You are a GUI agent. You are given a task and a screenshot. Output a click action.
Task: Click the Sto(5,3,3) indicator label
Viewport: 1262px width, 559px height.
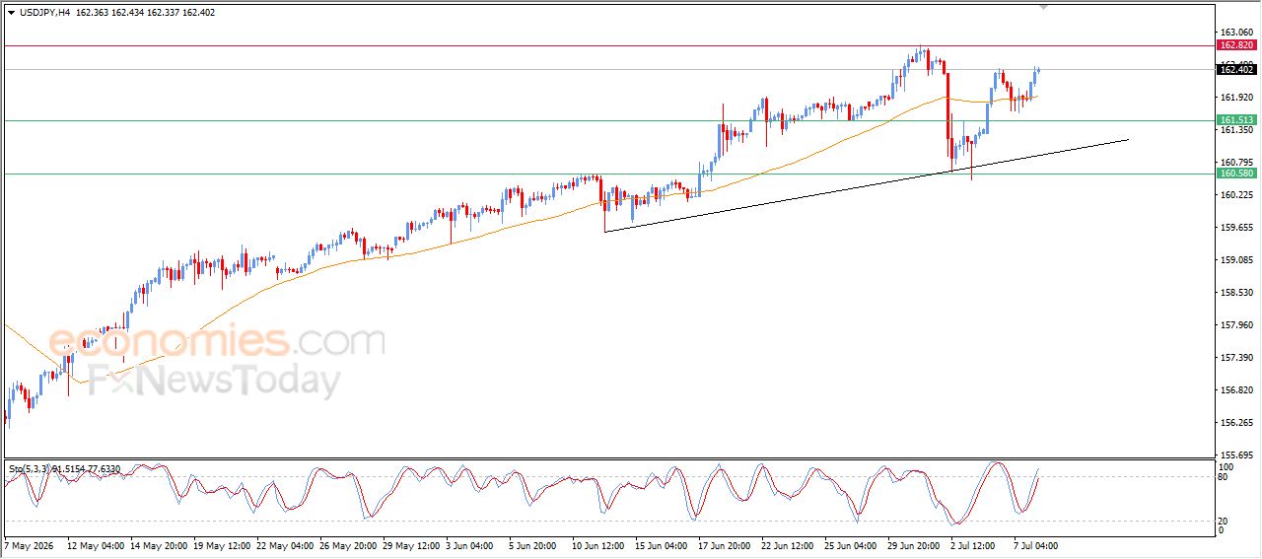coord(35,469)
